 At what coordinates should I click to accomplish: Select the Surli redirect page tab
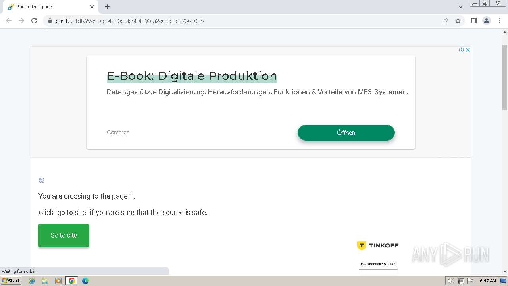point(51,7)
